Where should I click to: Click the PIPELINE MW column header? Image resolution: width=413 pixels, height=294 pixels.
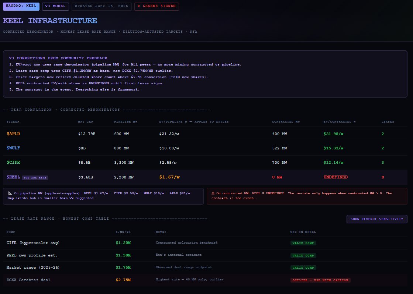(x=125, y=121)
